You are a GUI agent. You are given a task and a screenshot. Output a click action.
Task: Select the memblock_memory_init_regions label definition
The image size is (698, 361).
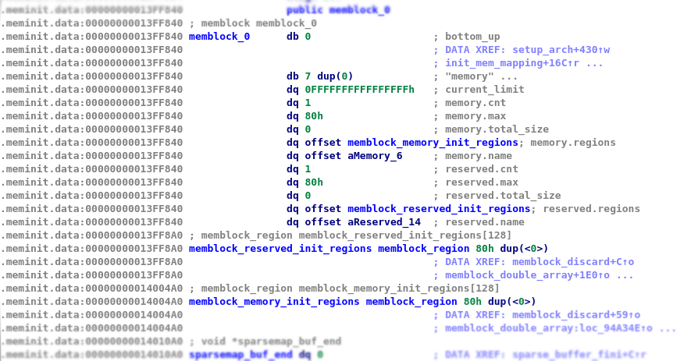pyautogui.click(x=274, y=302)
